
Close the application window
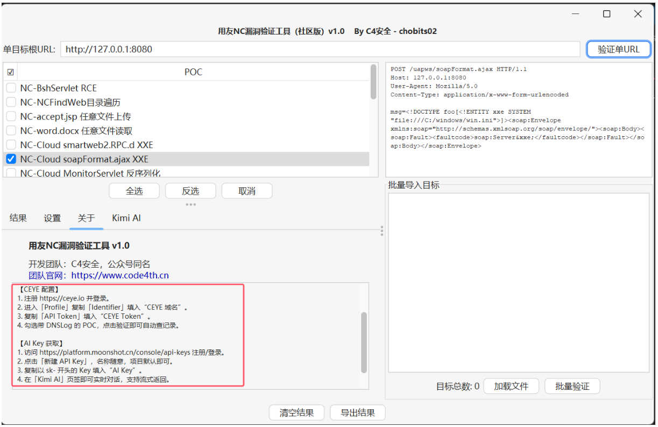(638, 15)
